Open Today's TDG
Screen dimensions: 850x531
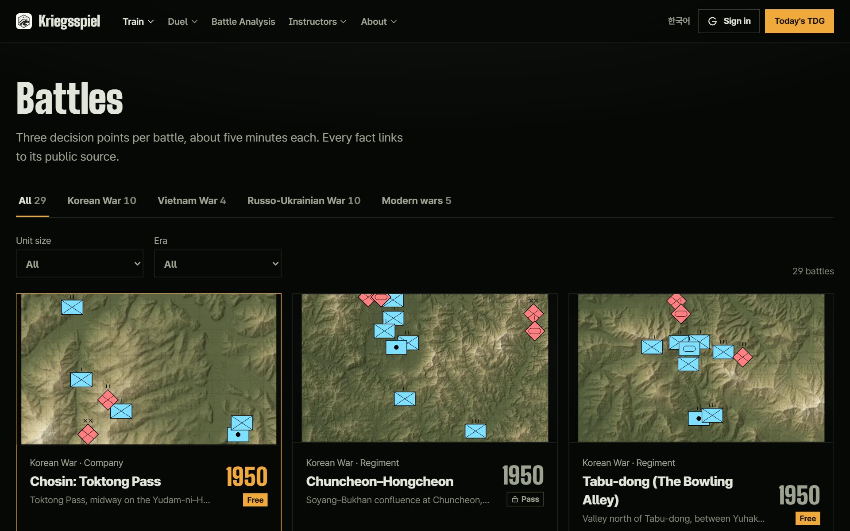799,21
